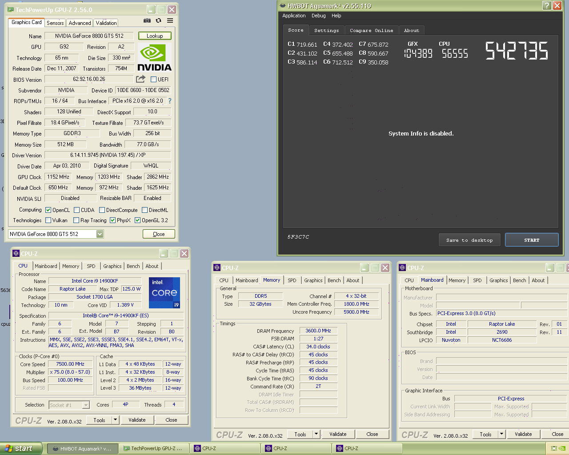Click Tools button in Mainboard window

pyautogui.click(x=485, y=434)
